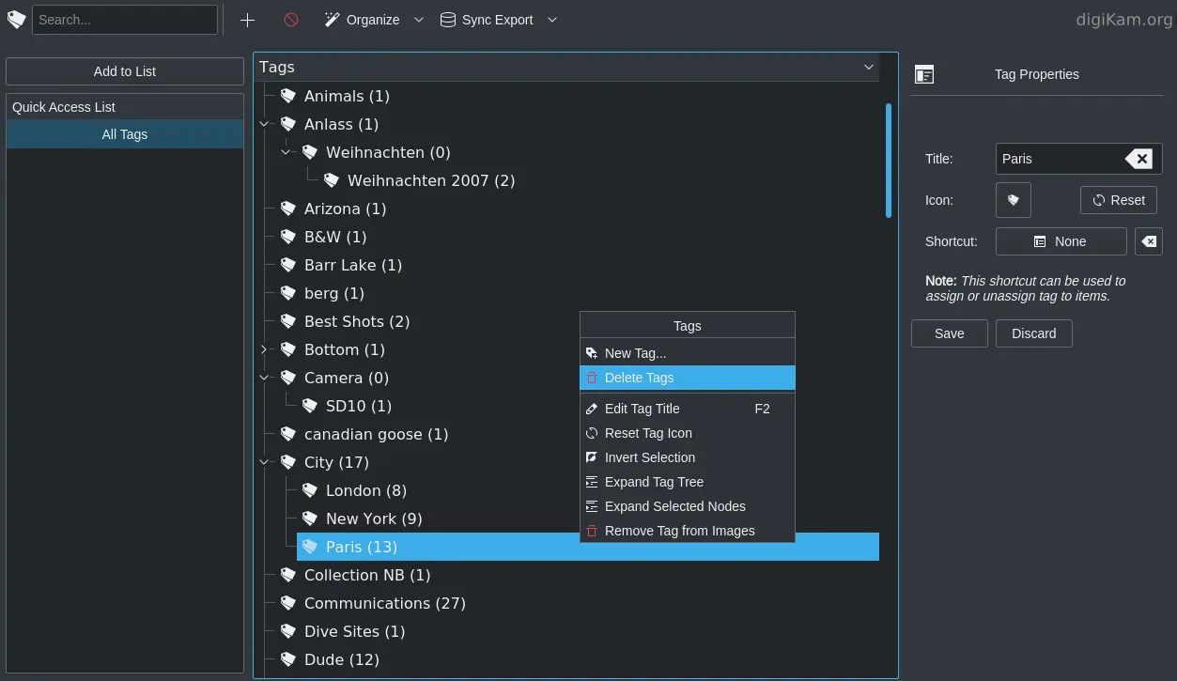Viewport: 1177px width, 681px height.
Task: Click the magic wand Organize icon
Action: click(331, 19)
